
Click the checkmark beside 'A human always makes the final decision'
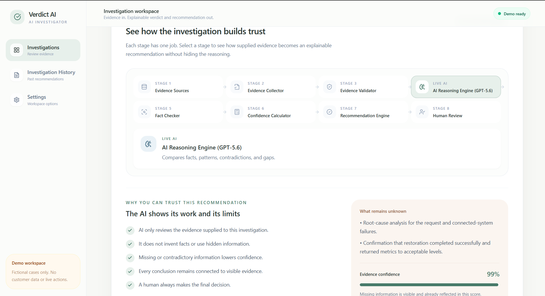[x=130, y=285]
